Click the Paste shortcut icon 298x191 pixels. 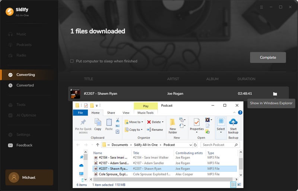pos(118,132)
